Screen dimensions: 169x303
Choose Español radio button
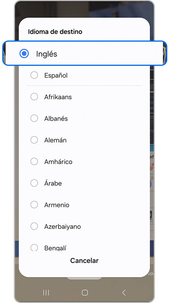coord(34,75)
